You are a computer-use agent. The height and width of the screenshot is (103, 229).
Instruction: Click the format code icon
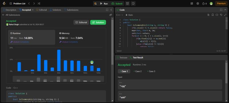coord(209,15)
